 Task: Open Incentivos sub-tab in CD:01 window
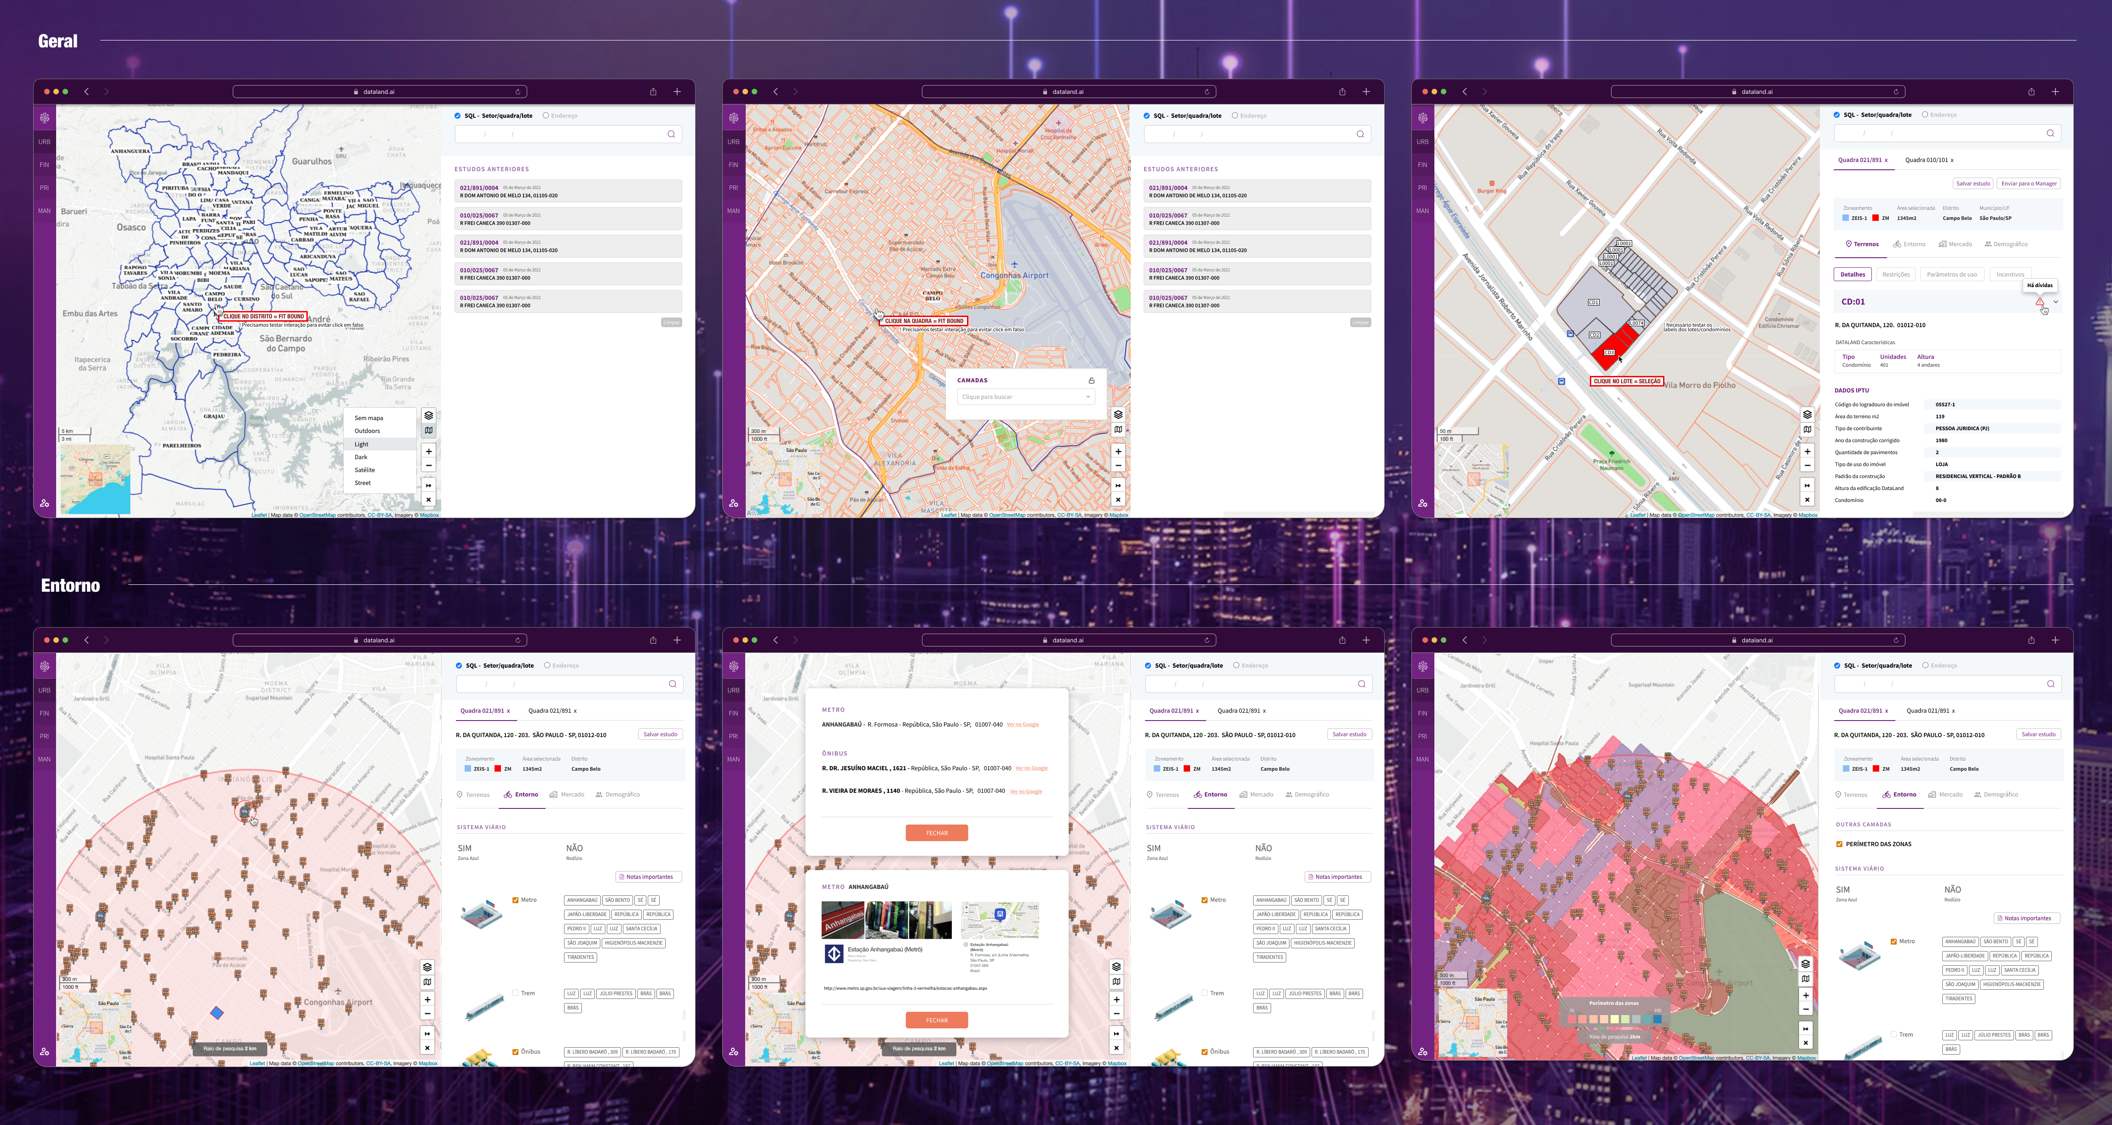2010,275
